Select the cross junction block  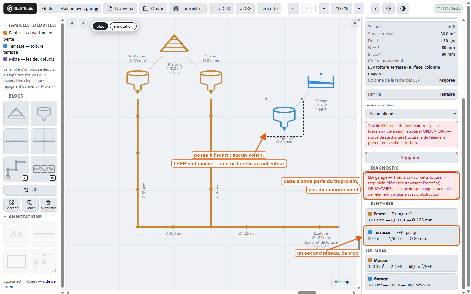point(44,141)
